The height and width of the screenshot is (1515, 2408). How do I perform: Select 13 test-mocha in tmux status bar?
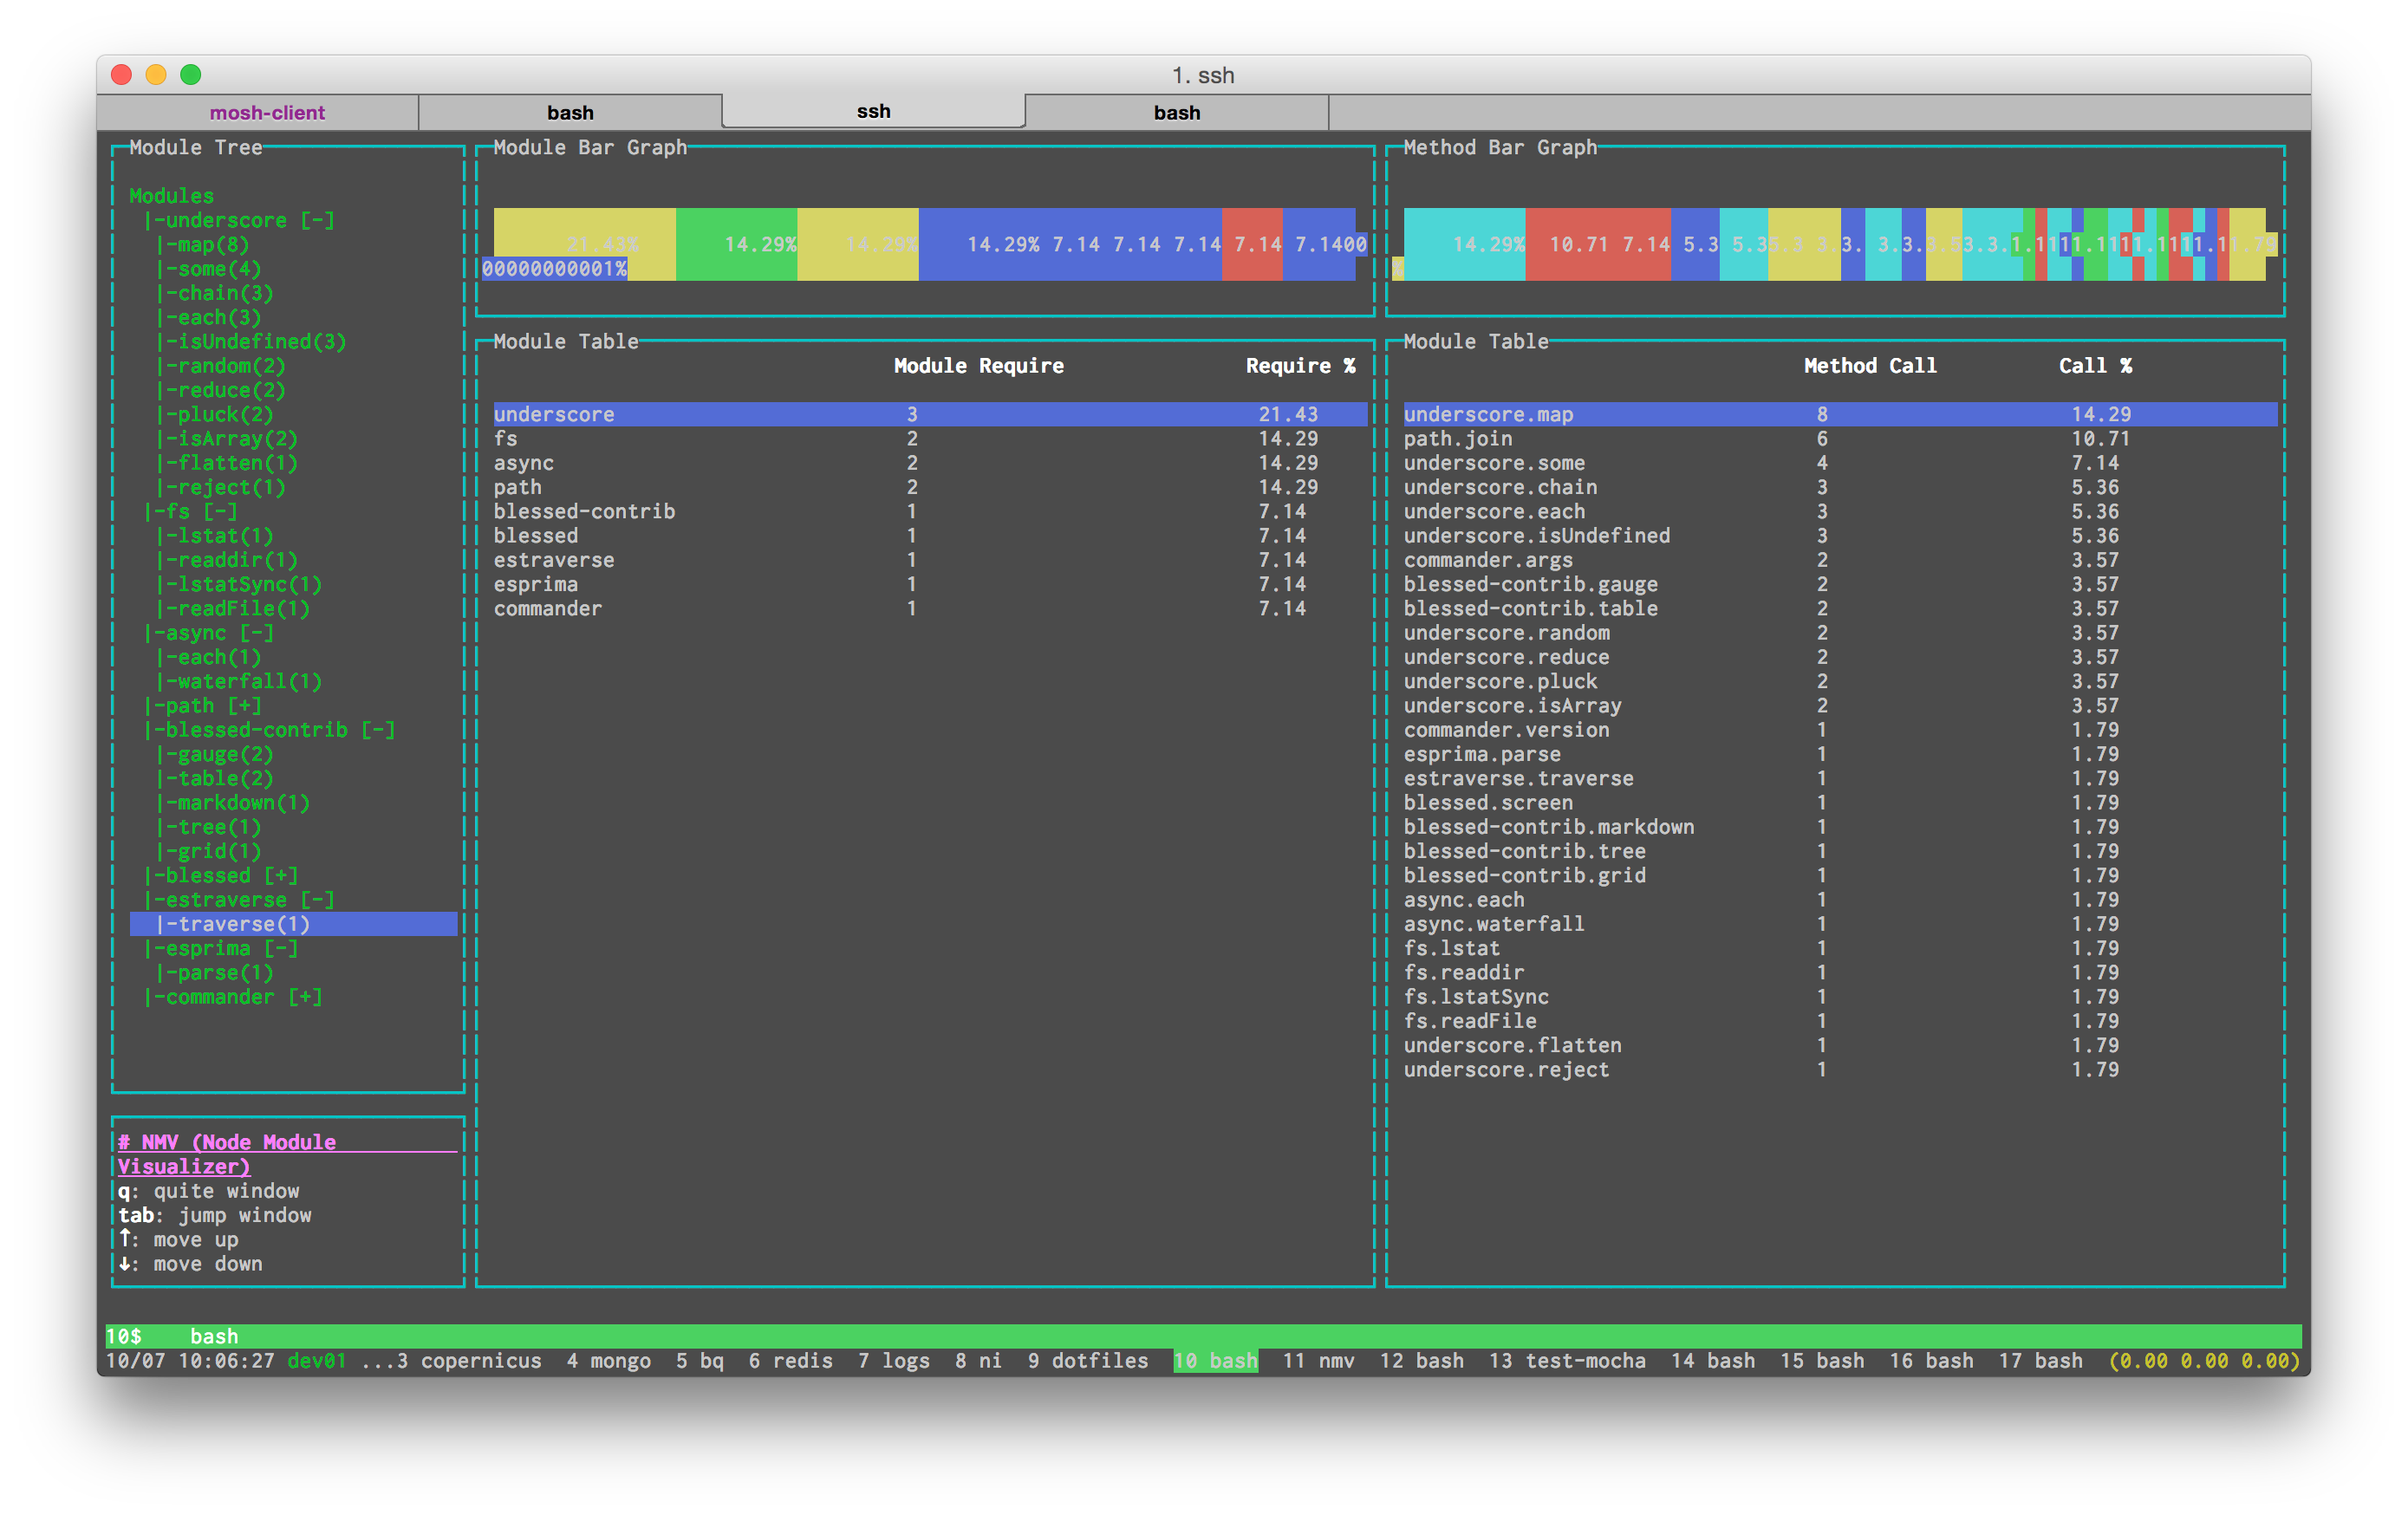[1567, 1361]
